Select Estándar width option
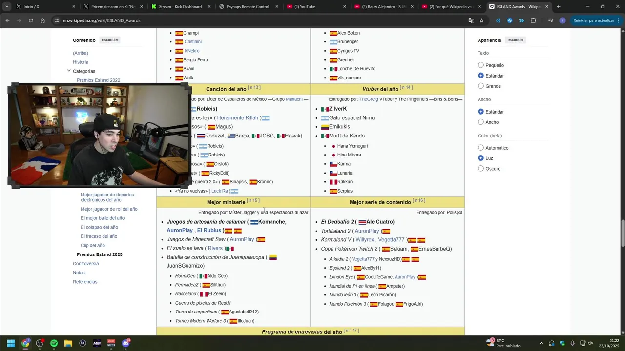 [481, 112]
